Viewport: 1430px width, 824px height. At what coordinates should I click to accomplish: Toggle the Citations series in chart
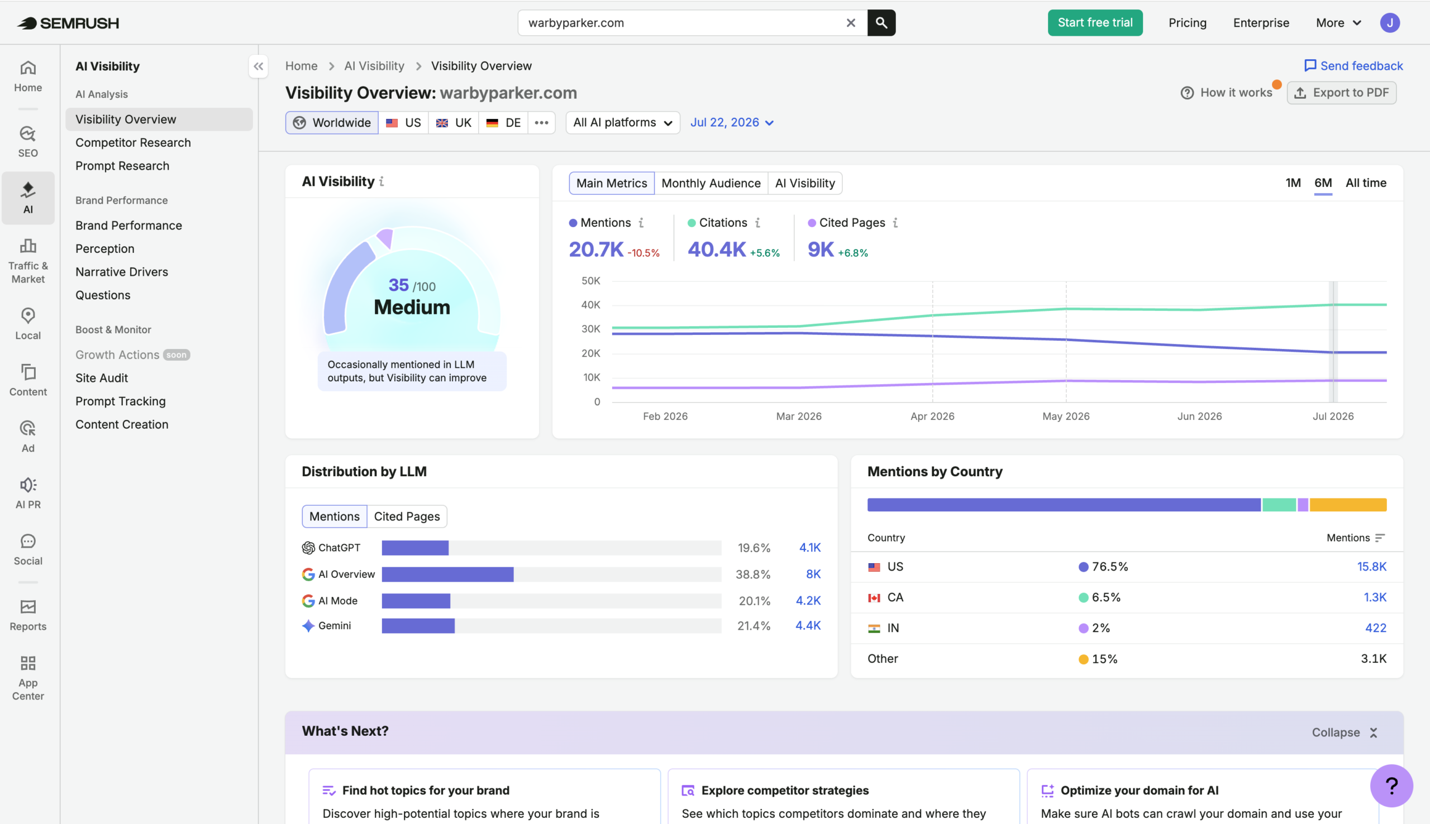717,223
